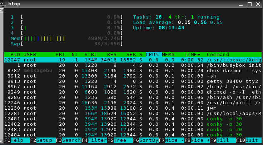
Task: Click the S state column header
Action: (141, 55)
